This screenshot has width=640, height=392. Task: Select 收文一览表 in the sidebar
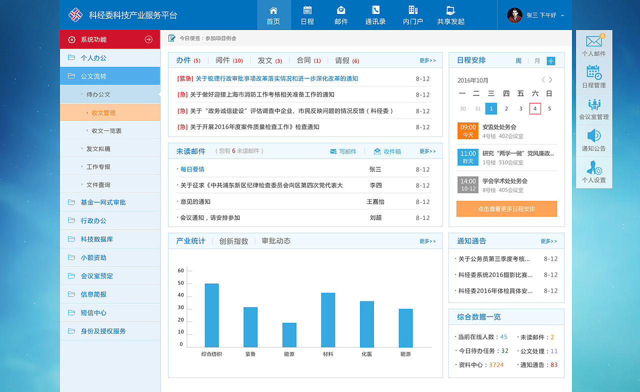[x=110, y=131]
